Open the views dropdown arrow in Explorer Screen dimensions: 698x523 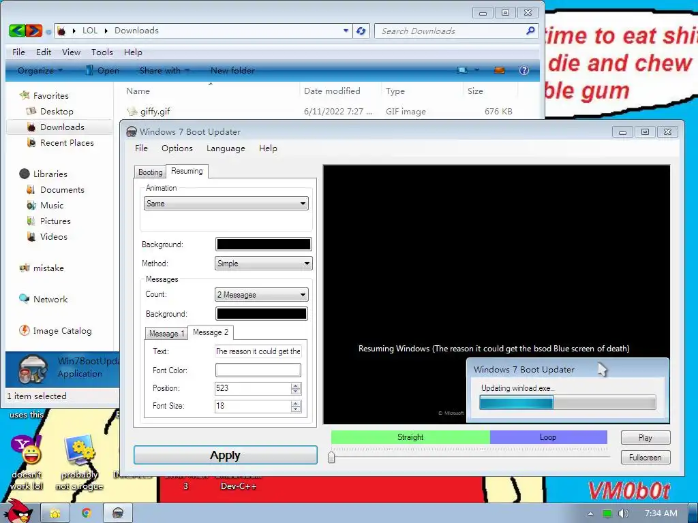click(476, 70)
